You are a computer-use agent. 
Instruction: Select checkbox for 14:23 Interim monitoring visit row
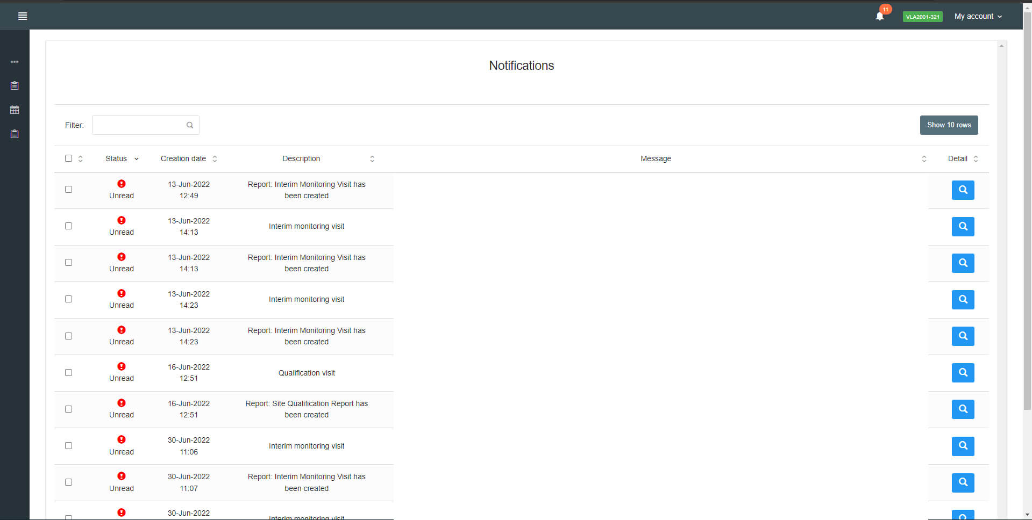pos(68,299)
